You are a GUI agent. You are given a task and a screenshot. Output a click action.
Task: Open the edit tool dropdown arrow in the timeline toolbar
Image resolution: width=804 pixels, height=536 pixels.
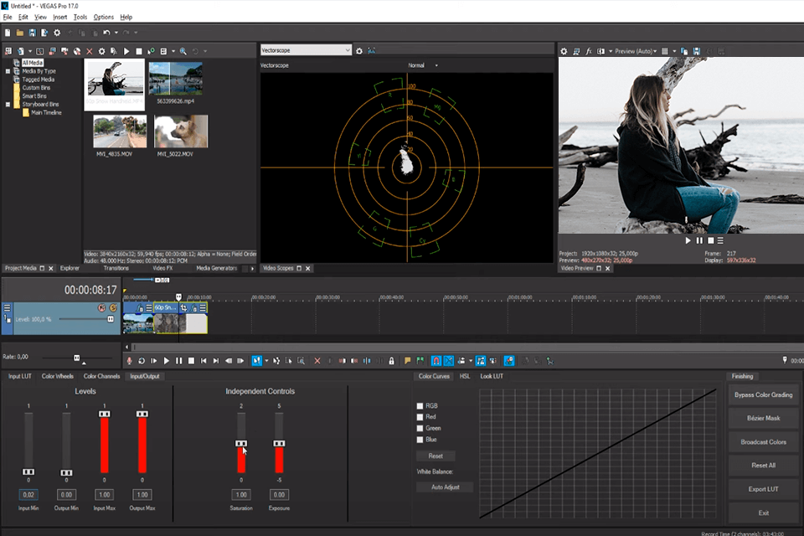click(266, 361)
